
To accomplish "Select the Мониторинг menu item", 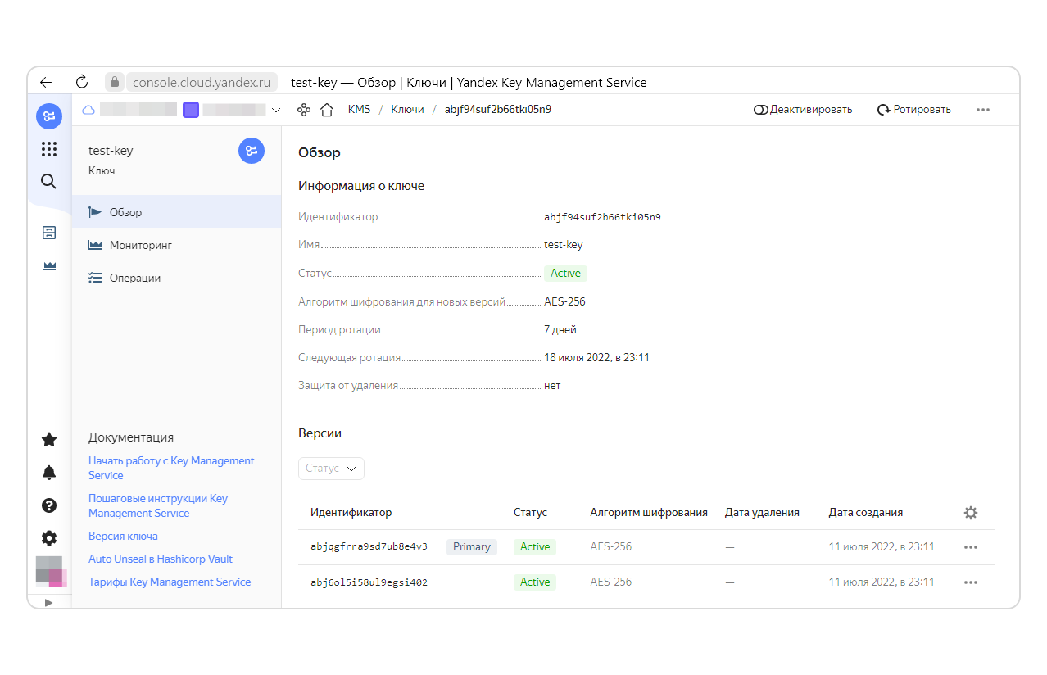I will (177, 245).
